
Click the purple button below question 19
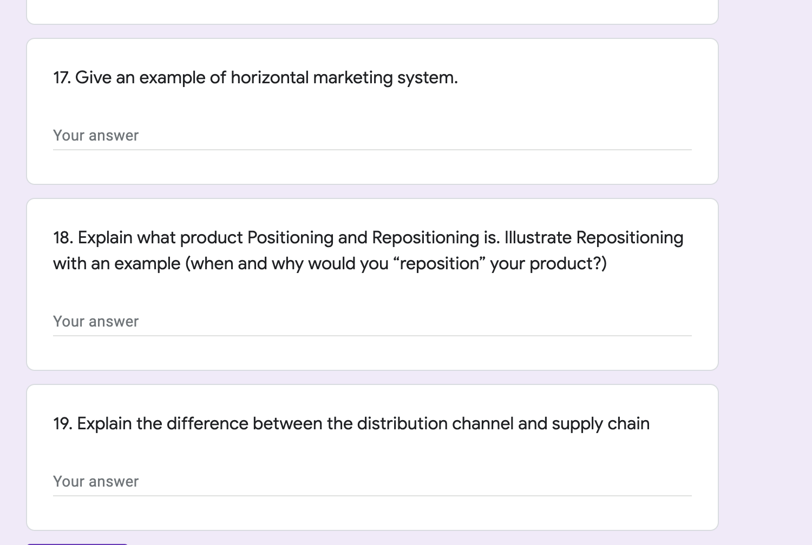(77, 542)
